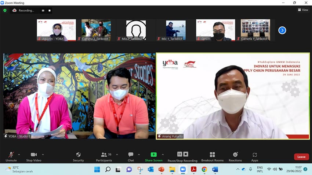
Task: Pause recording using top-left pause button
Action: [x=43, y=11]
